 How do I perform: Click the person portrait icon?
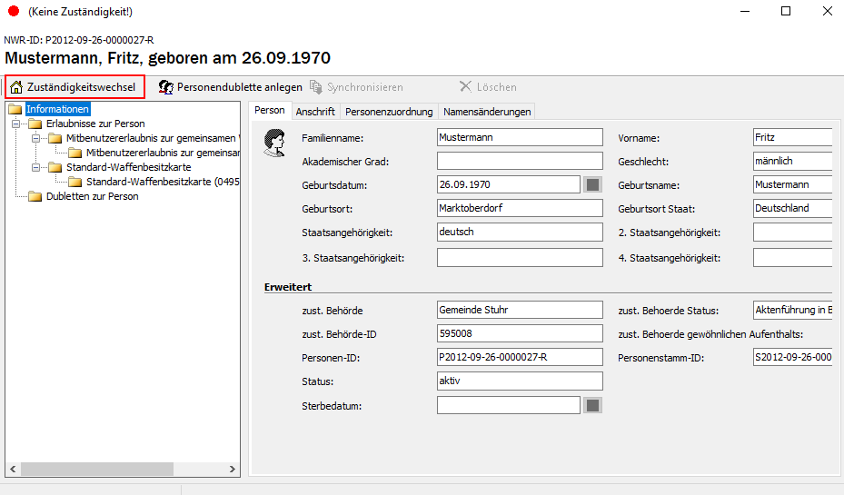273,143
